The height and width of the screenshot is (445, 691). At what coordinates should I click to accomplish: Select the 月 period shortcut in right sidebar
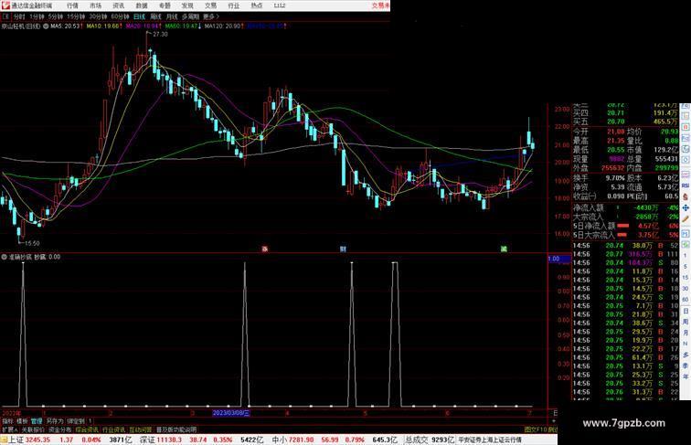(x=686, y=333)
